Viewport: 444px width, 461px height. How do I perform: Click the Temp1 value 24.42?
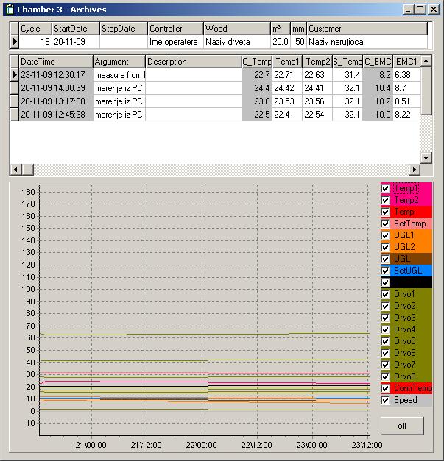[287, 88]
